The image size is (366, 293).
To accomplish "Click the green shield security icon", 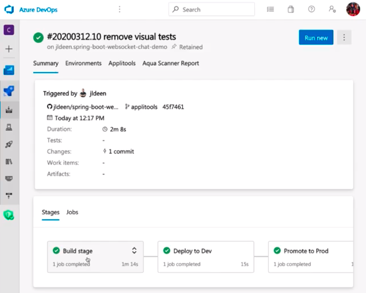I will 9,215.
